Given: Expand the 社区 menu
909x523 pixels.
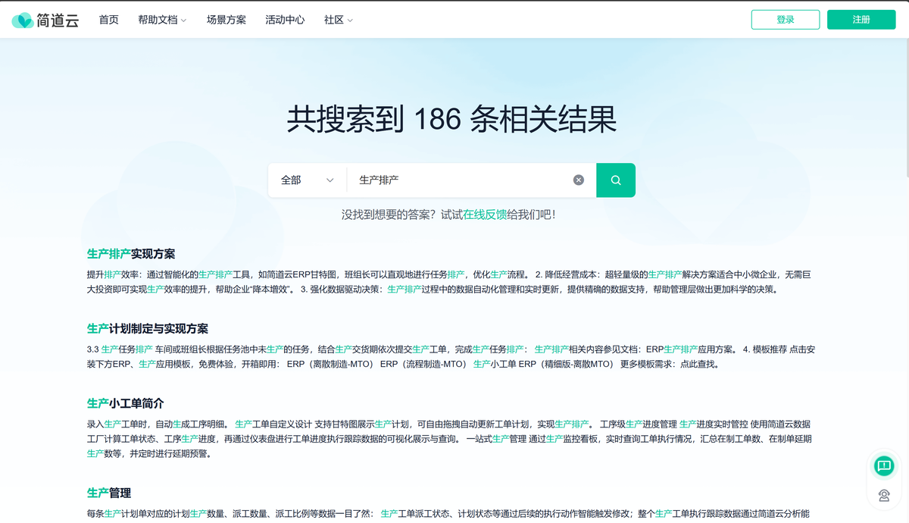Looking at the screenshot, I should pyautogui.click(x=339, y=20).
